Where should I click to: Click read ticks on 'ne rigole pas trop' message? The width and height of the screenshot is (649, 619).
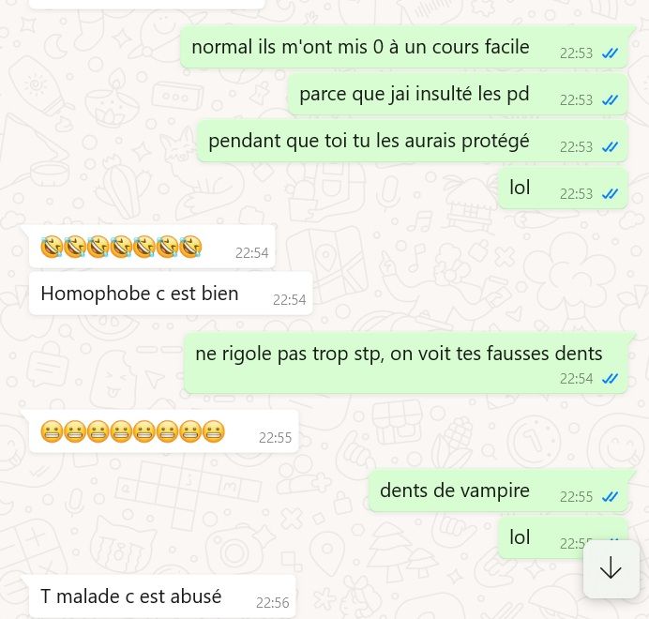610,379
